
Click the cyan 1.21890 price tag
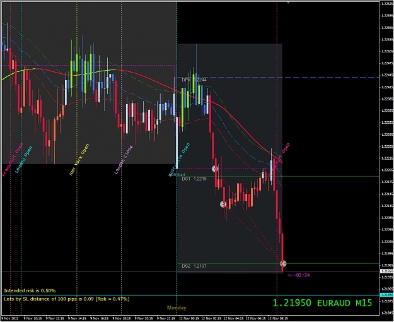click(386, 295)
